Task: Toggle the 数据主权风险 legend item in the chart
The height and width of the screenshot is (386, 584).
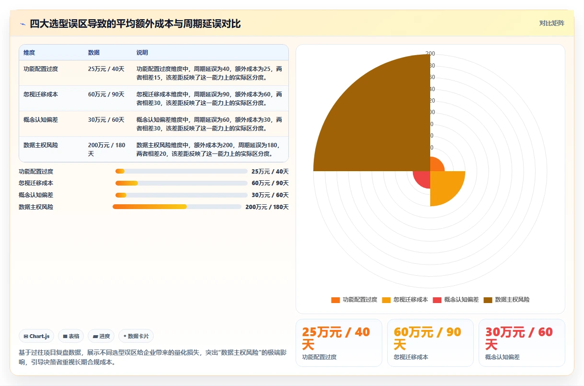Action: 506,300
